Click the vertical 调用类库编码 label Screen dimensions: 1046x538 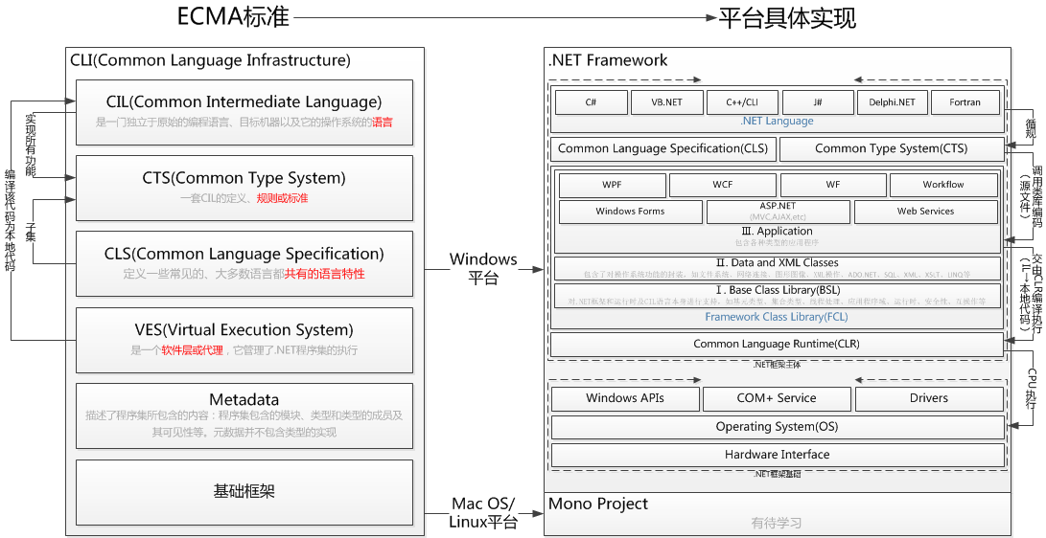point(1036,198)
